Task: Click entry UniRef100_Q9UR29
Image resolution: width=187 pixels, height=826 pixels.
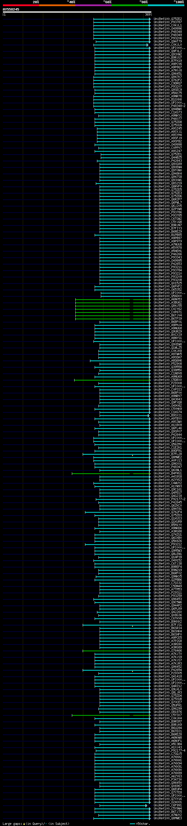Action: [x=168, y=331]
